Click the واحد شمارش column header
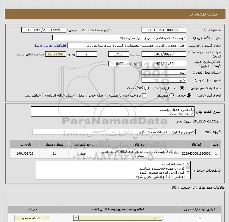This screenshot has width=229, height=222. point(83,145)
